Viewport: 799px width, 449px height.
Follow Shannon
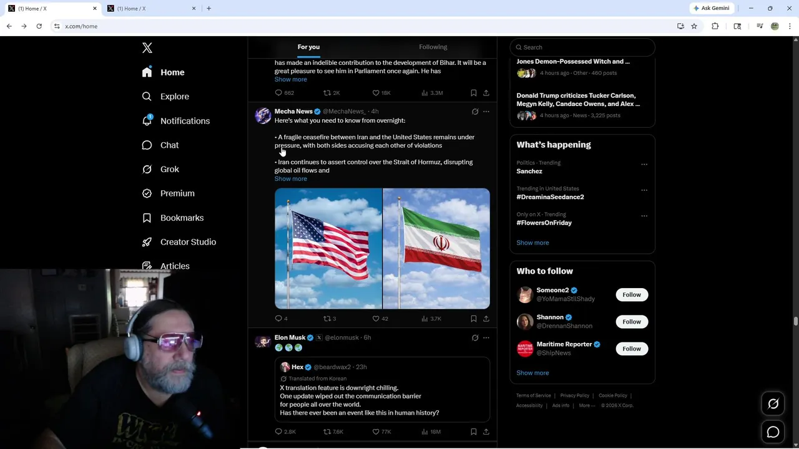[x=632, y=322]
